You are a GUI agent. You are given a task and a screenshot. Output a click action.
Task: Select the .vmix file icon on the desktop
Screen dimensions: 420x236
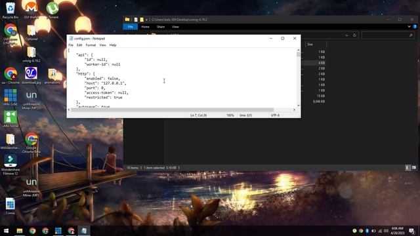point(10,206)
